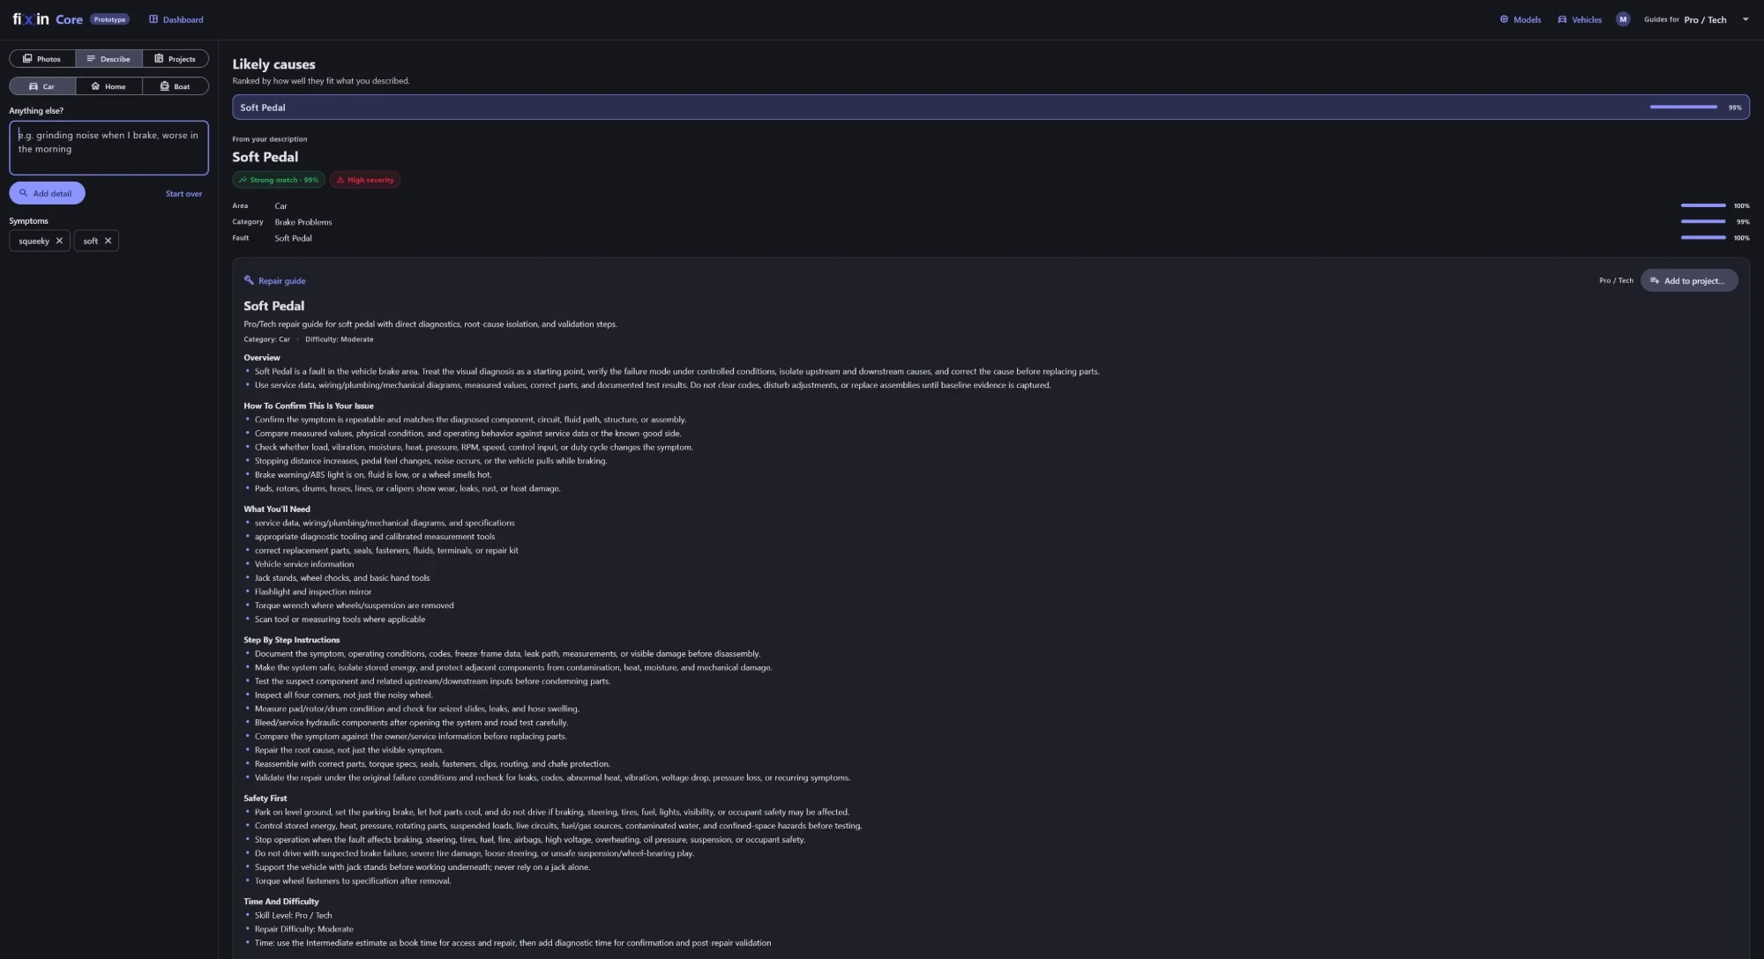
Task: Click Add to project button
Action: 1689,281
